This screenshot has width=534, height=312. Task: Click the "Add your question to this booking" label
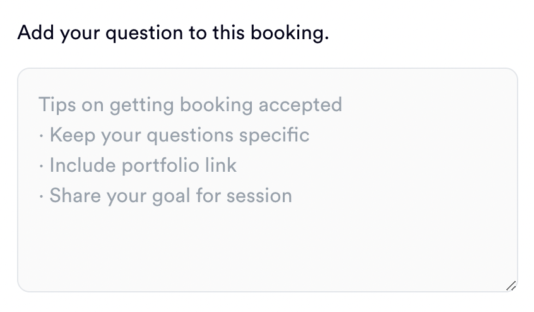click(x=173, y=32)
